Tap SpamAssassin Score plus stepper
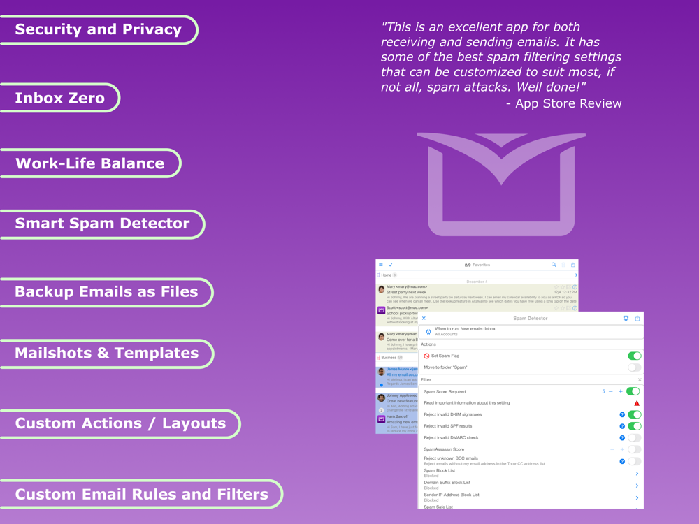The height and width of the screenshot is (524, 699). pos(622,449)
